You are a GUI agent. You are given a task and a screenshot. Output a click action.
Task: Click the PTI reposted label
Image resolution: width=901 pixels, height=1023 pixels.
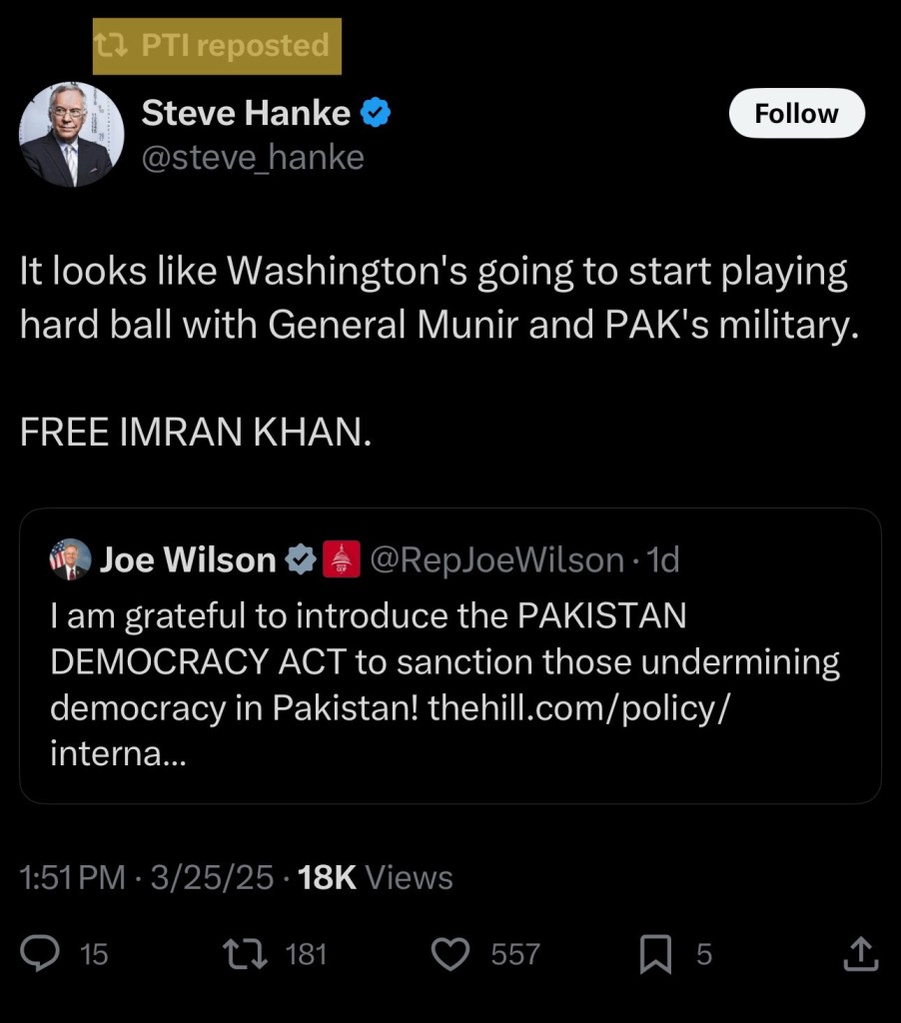click(x=235, y=46)
